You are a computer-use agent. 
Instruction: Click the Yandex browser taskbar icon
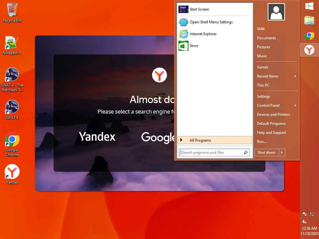click(x=309, y=50)
